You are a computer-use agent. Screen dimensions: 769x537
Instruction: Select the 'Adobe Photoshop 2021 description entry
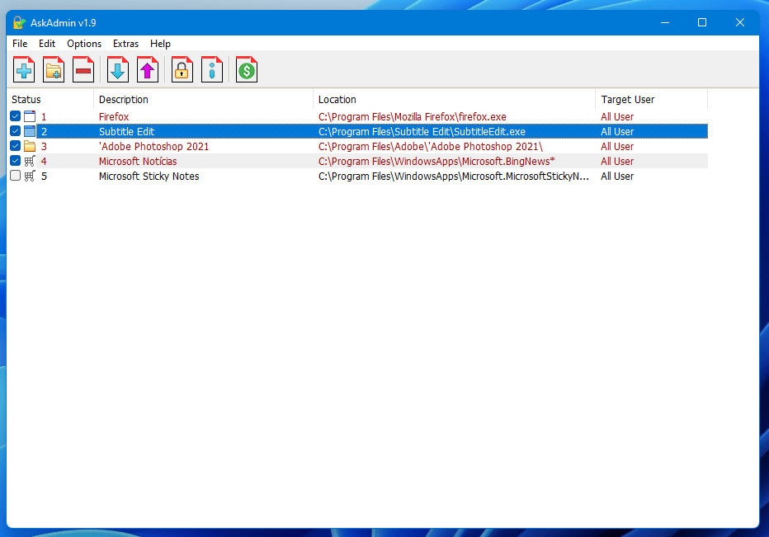[154, 146]
